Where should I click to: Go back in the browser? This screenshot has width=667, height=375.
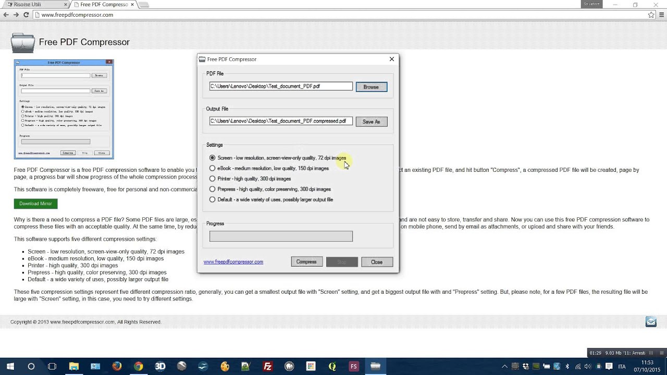[x=6, y=15]
